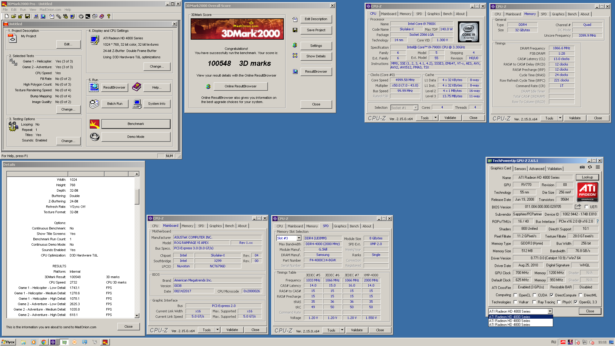Open GPU-Z hamburger menu icon
Image resolution: width=615 pixels, height=346 pixels.
pyautogui.click(x=598, y=167)
